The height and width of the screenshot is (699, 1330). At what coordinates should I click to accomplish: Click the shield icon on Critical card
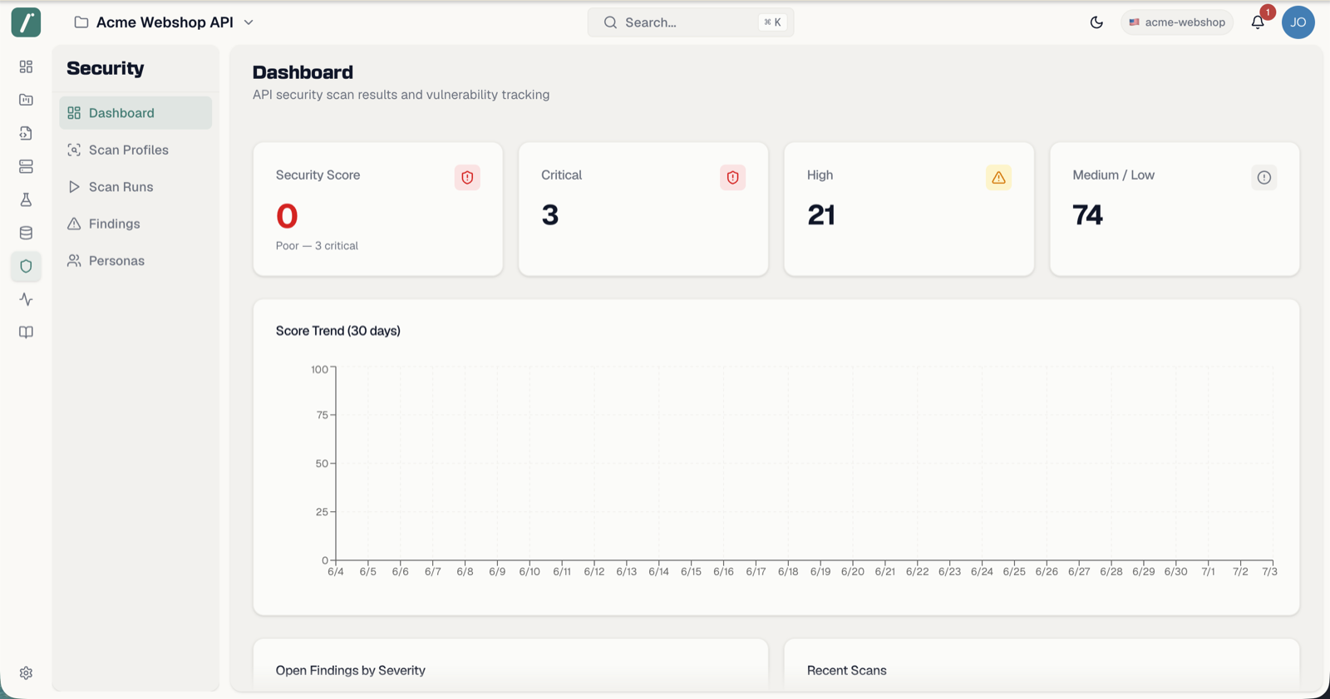pos(732,177)
